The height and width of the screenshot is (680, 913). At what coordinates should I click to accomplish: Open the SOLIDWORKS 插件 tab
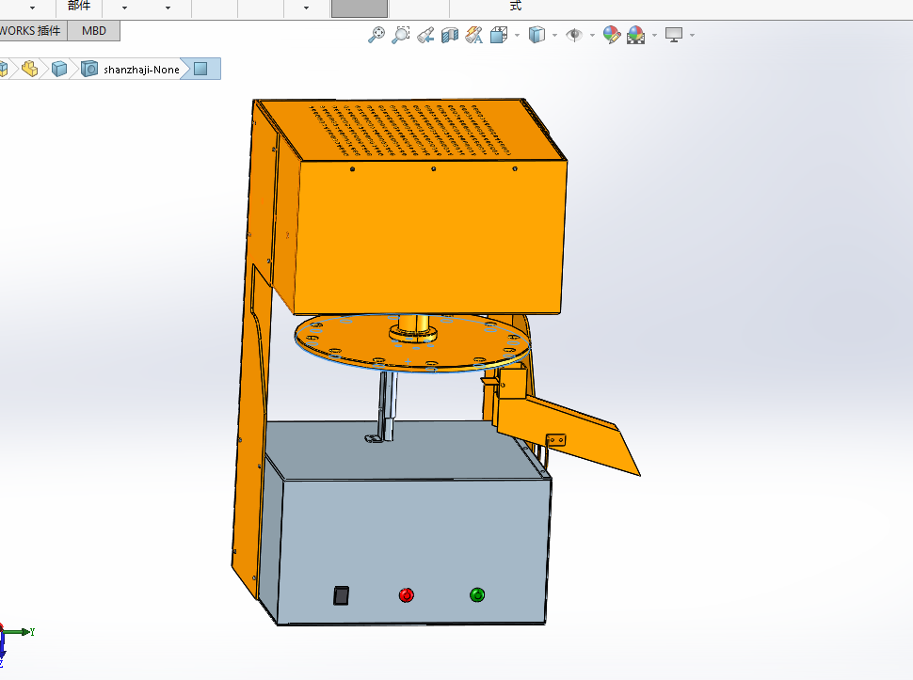point(32,31)
